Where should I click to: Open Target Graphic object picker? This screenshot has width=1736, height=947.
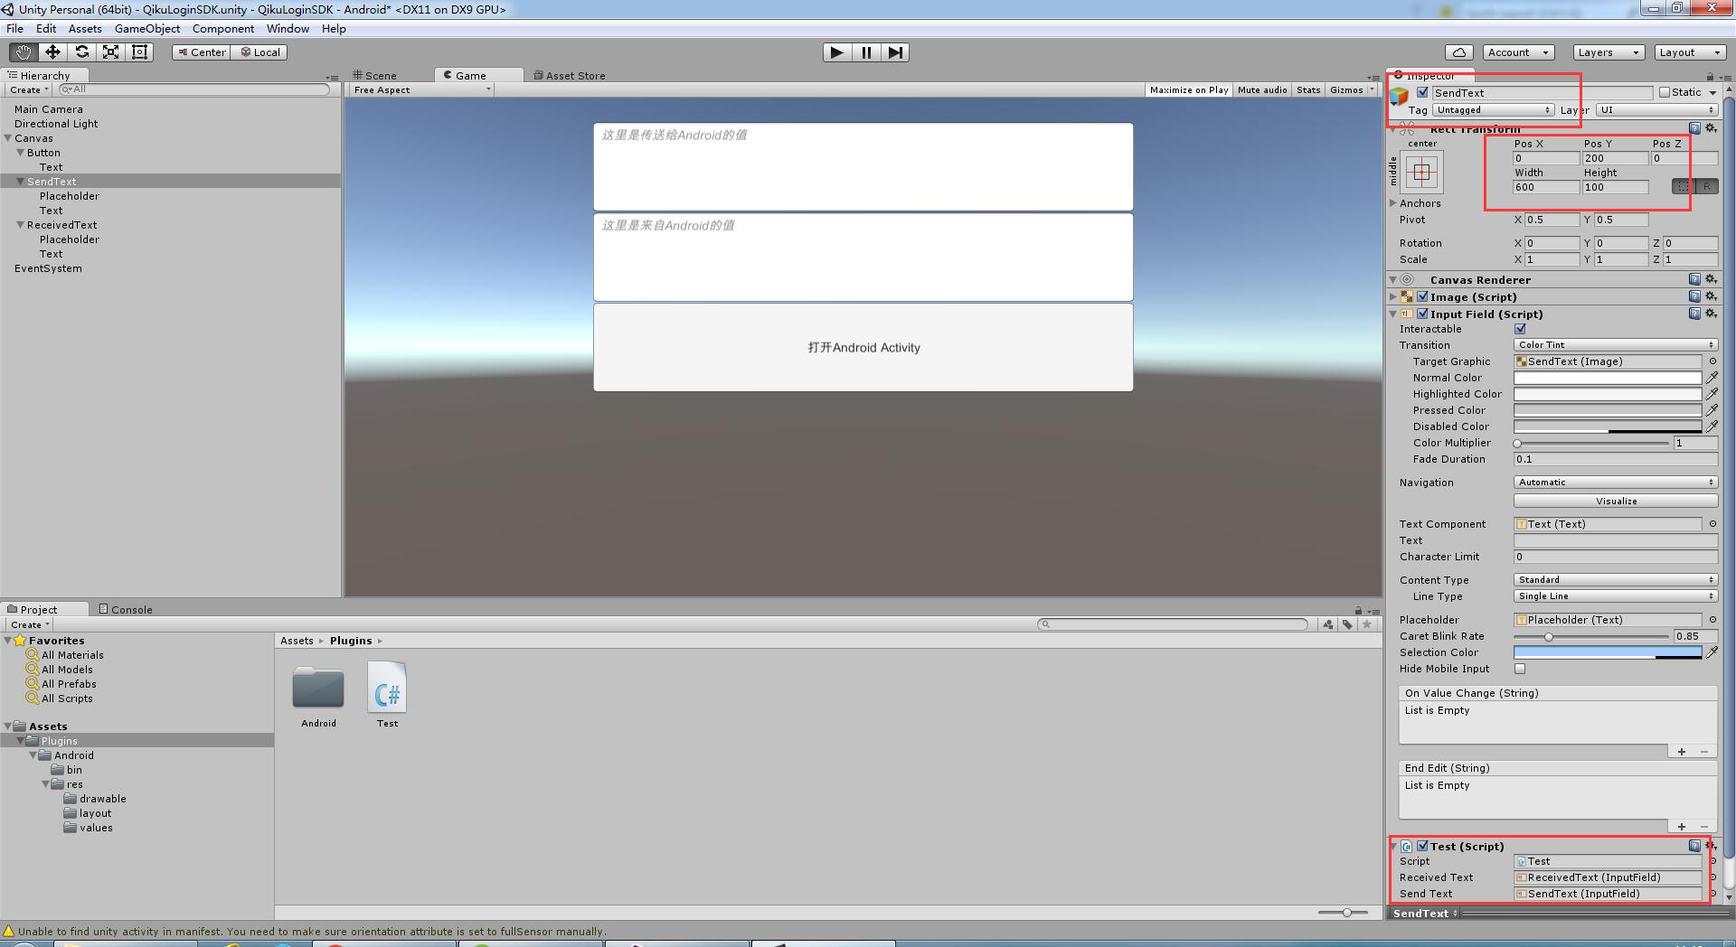click(x=1712, y=361)
